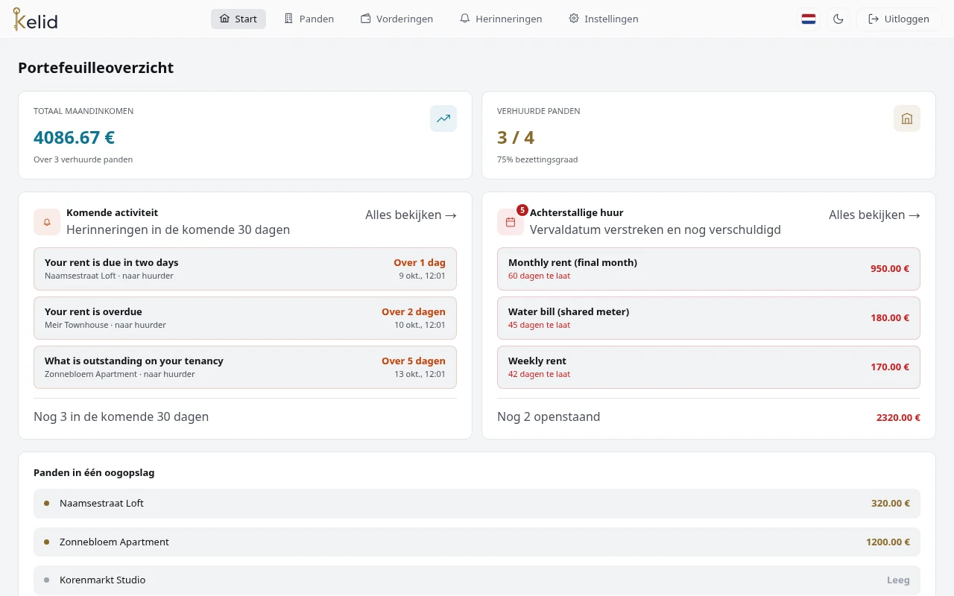
Task: Open reminder 'Your rent is overdue'
Action: (245, 318)
